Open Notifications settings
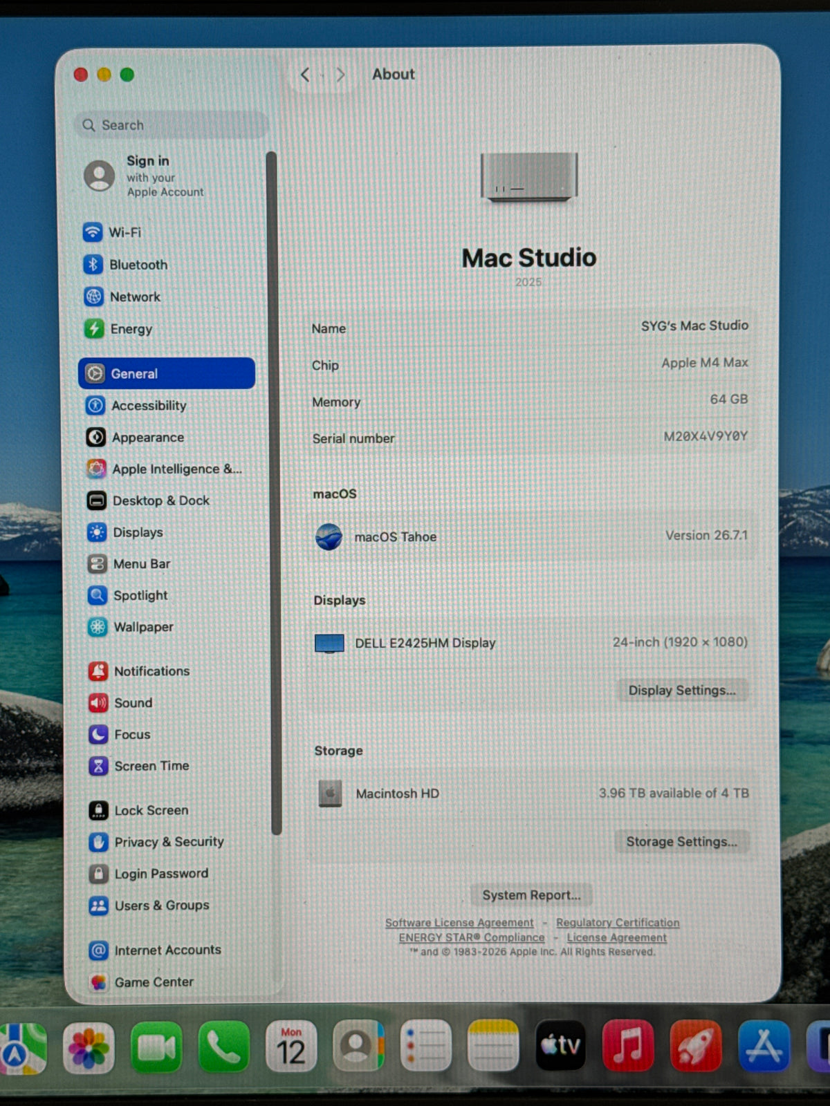 (x=139, y=671)
